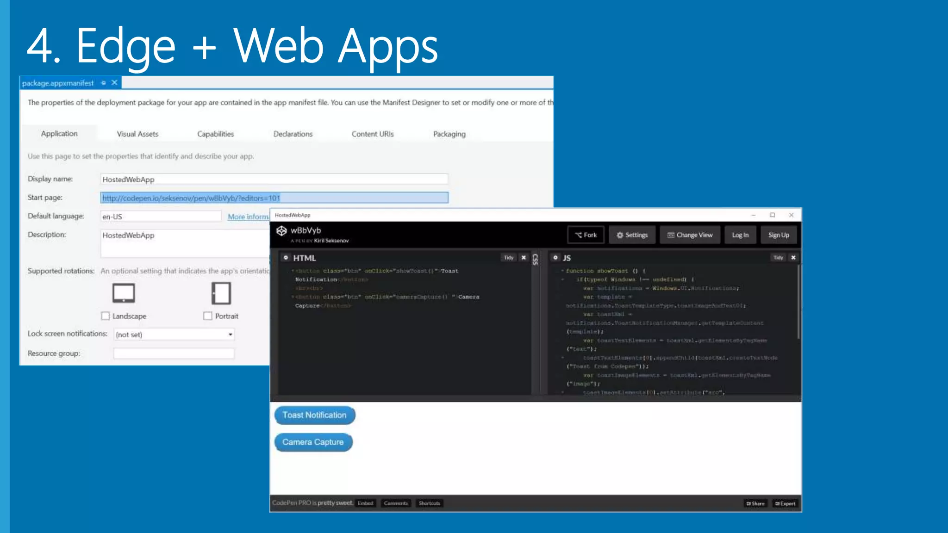Image resolution: width=948 pixels, height=533 pixels.
Task: Click the Camera Capture button
Action: [x=313, y=442]
